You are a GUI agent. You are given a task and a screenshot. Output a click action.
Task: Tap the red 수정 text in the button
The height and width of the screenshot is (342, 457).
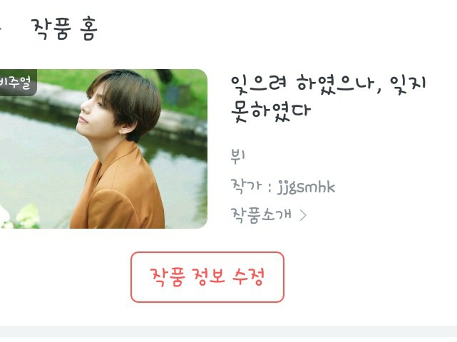tap(248, 276)
